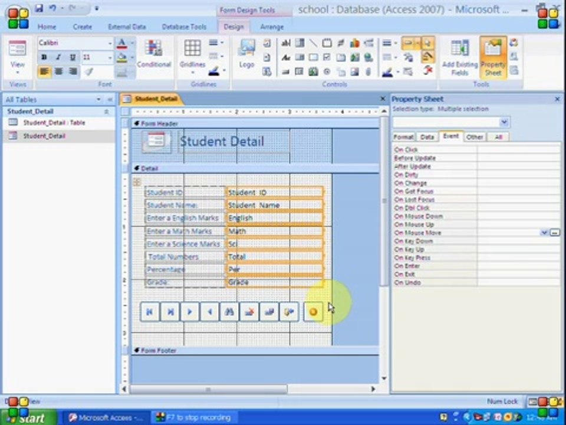Click the find record binoculars button on form
Viewport: 566px width, 425px height.
229,312
